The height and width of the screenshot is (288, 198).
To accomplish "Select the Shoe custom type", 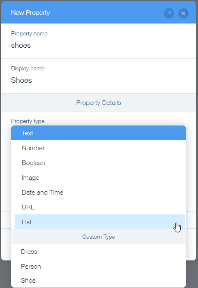I will tap(99, 281).
